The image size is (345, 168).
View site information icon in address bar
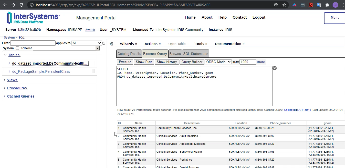point(31,5)
